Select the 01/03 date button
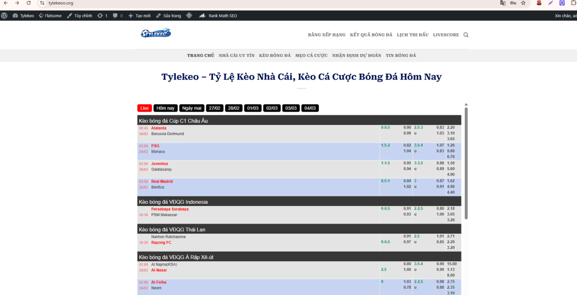The image size is (577, 295). [253, 108]
